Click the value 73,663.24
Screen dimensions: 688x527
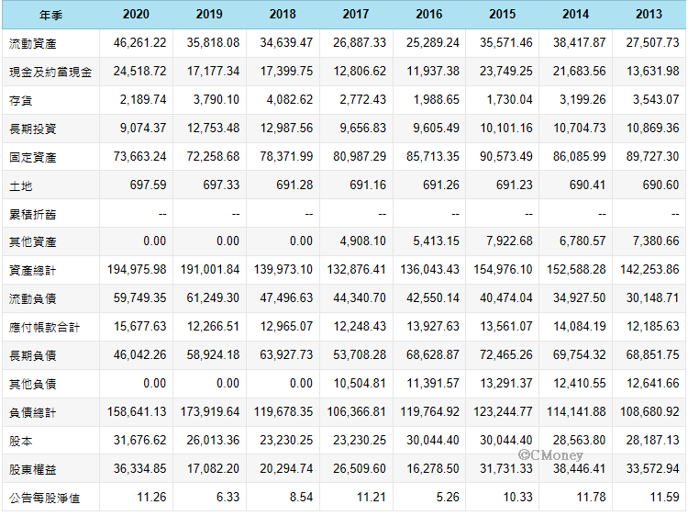(140, 156)
